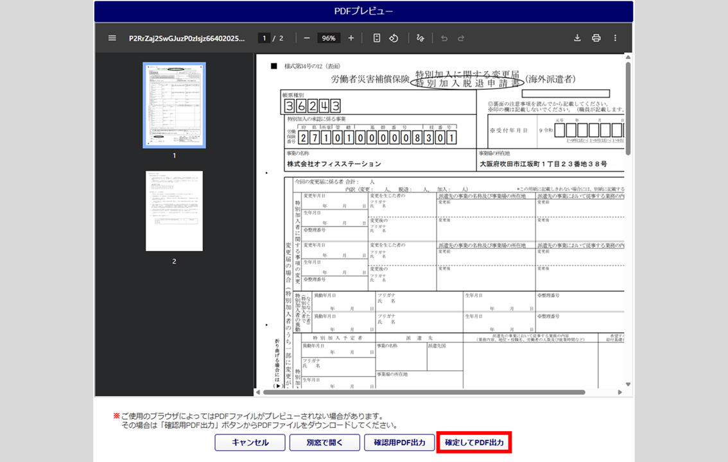Select the draw annotation tool

[420, 38]
